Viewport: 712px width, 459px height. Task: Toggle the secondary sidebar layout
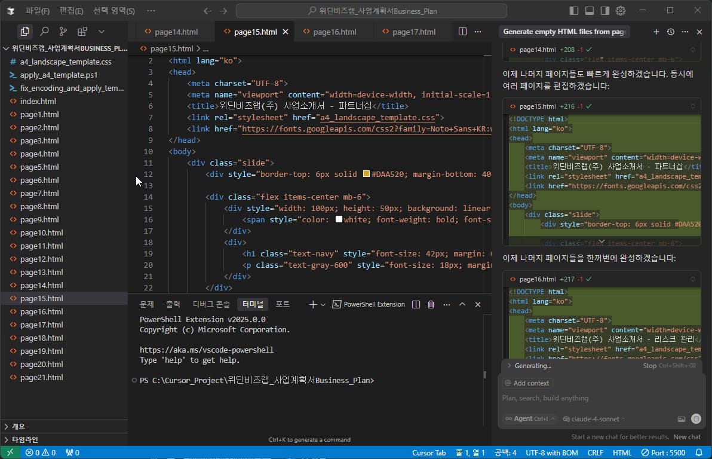(x=605, y=10)
